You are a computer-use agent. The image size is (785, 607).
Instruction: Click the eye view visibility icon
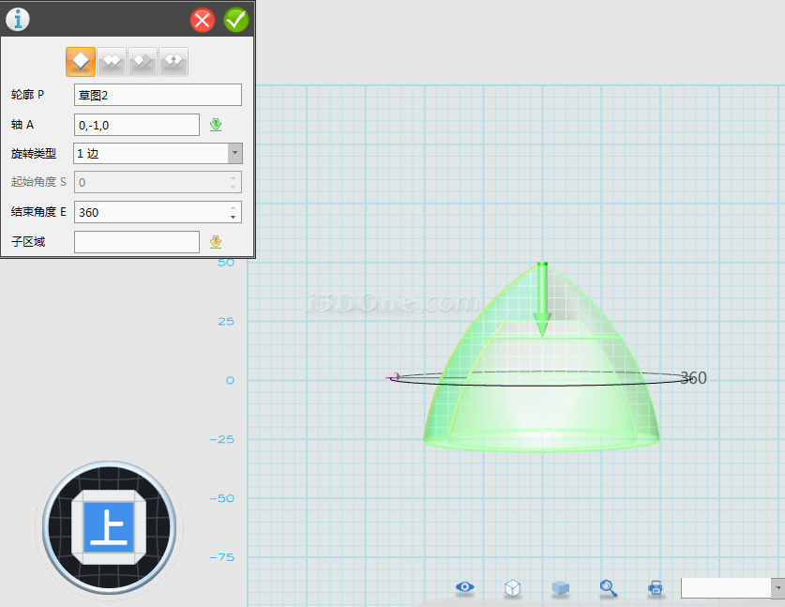click(x=464, y=587)
